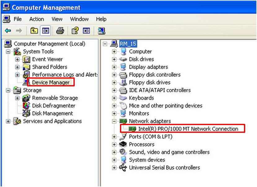Select Intel(R) PRO/1000 MT Network Connection
Screen dimensions: 257x187
pyautogui.click(x=188, y=129)
